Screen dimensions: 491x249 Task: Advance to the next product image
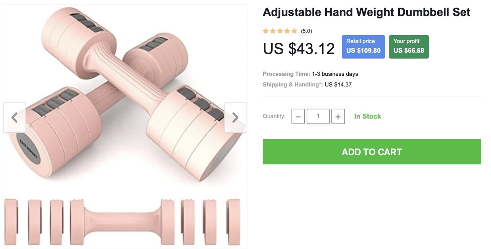(x=236, y=117)
